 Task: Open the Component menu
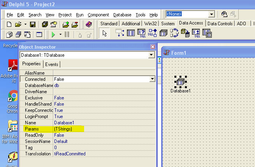pos(98,15)
